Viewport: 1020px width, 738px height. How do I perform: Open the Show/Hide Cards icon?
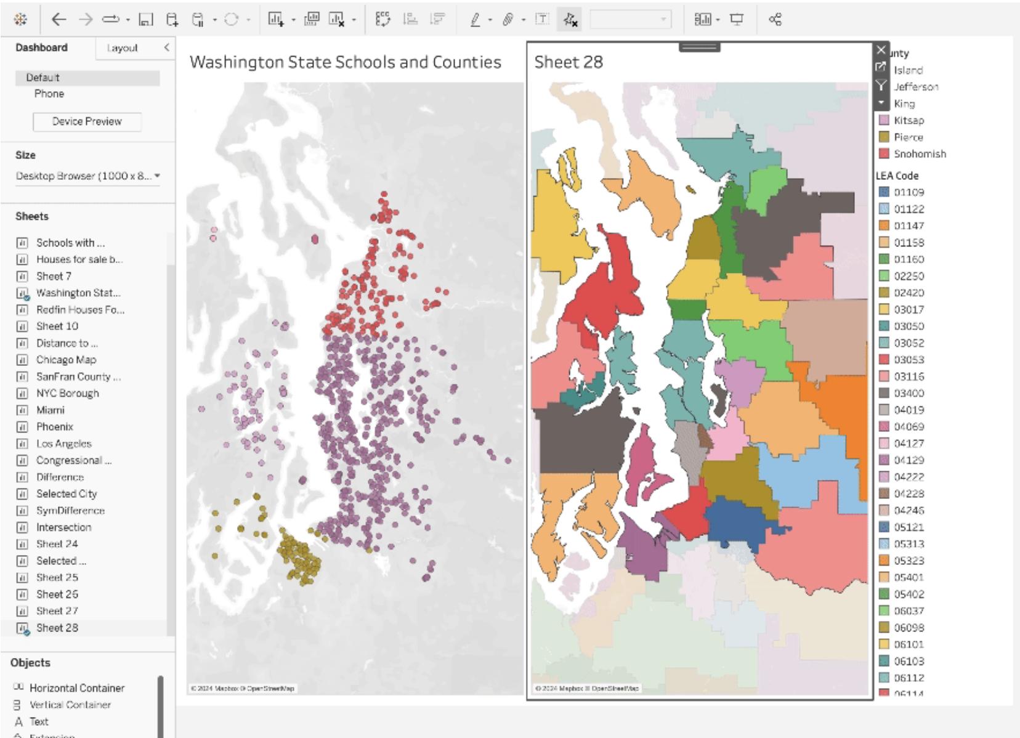[x=703, y=20]
